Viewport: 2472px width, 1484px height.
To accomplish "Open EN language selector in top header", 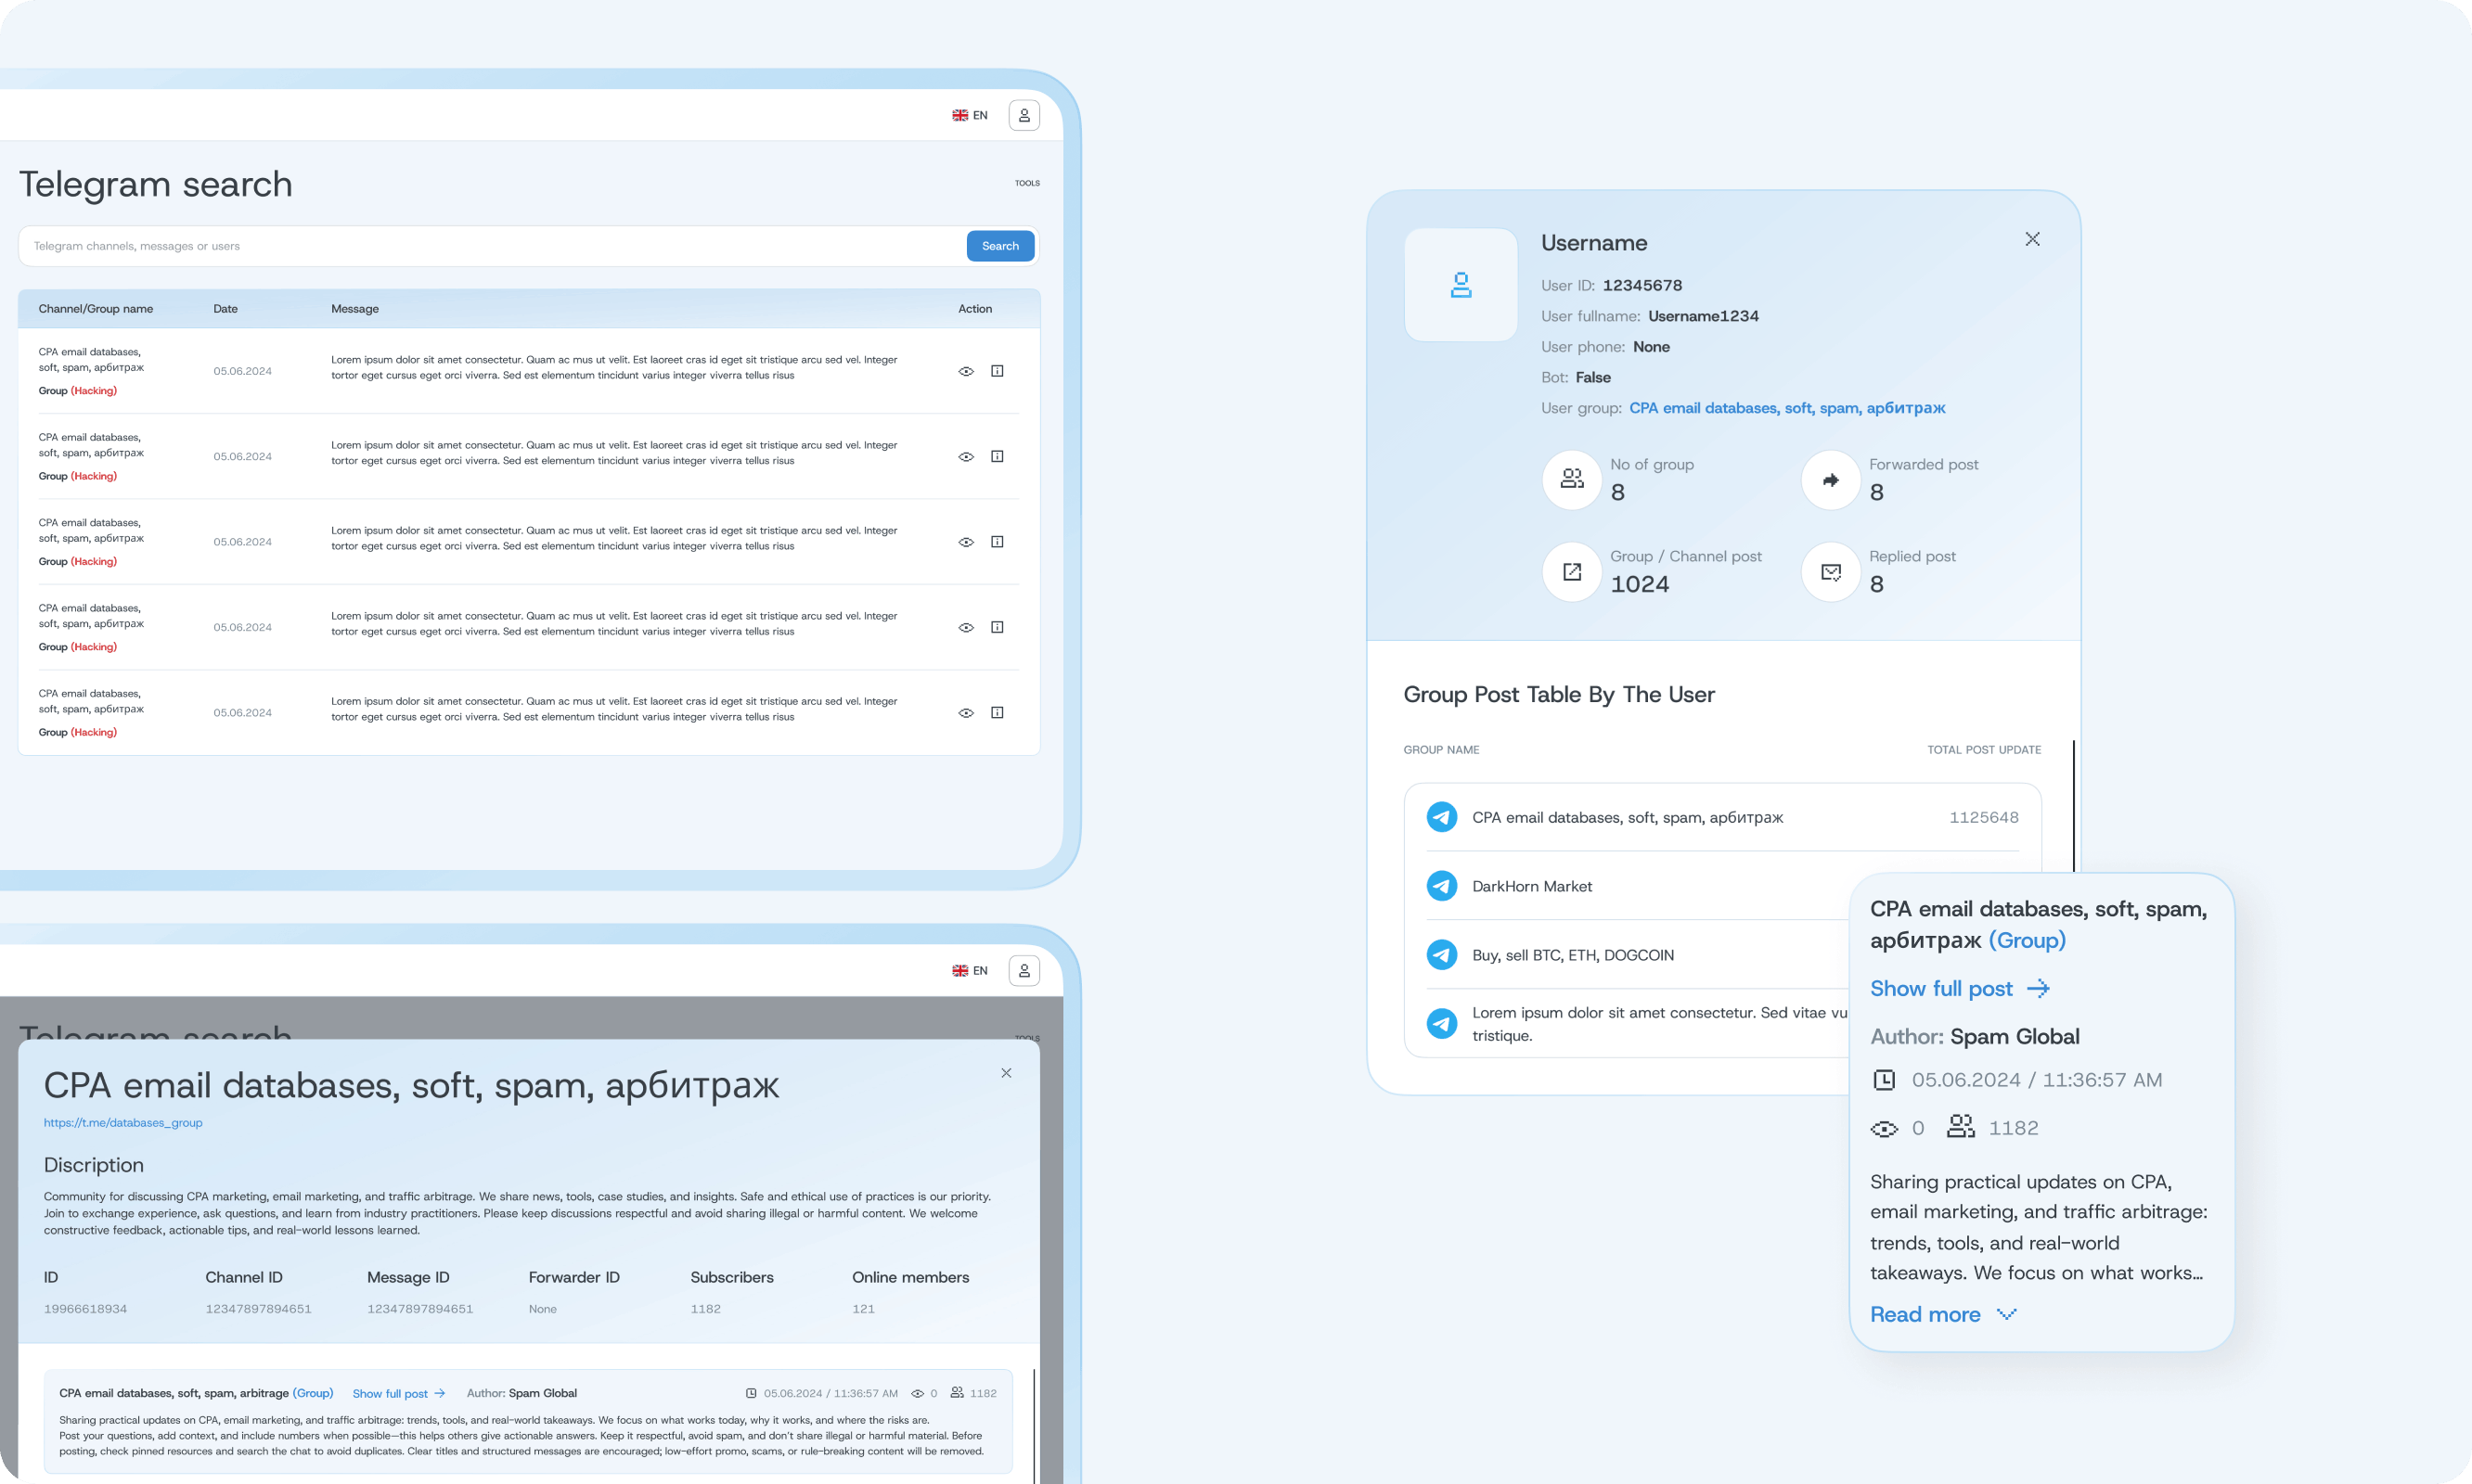I will pyautogui.click(x=970, y=115).
